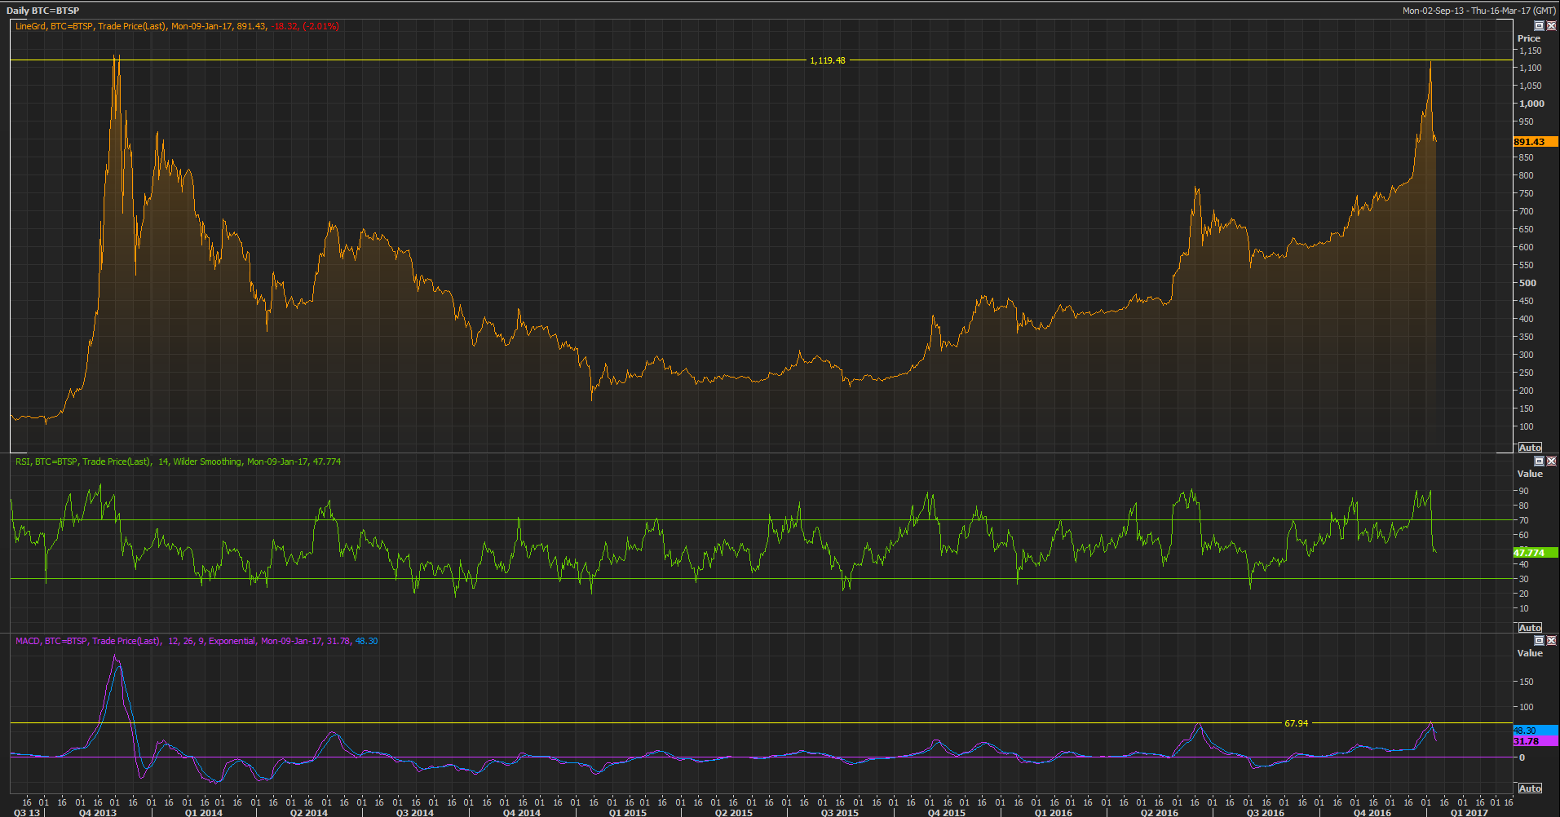Click the 67.94 line label in MACD panel
This screenshot has height=817, width=1560.
coord(1296,723)
